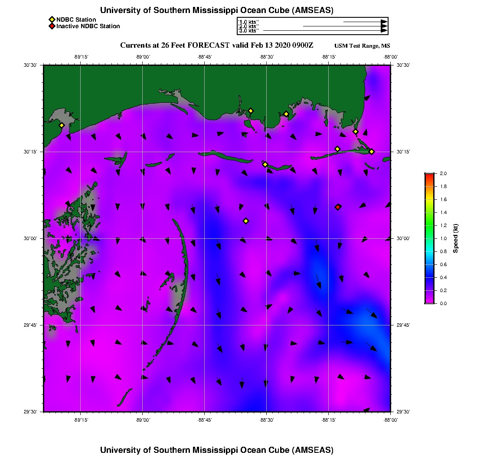Select the westernmost yellow NDBC station marker
This screenshot has width=477, height=455.
click(62, 125)
